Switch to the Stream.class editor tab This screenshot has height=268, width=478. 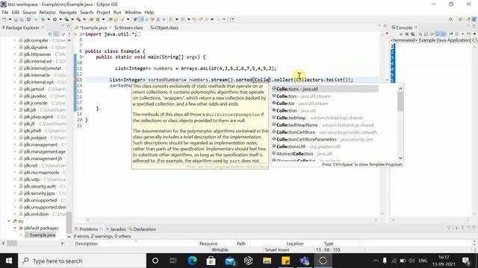coord(128,28)
